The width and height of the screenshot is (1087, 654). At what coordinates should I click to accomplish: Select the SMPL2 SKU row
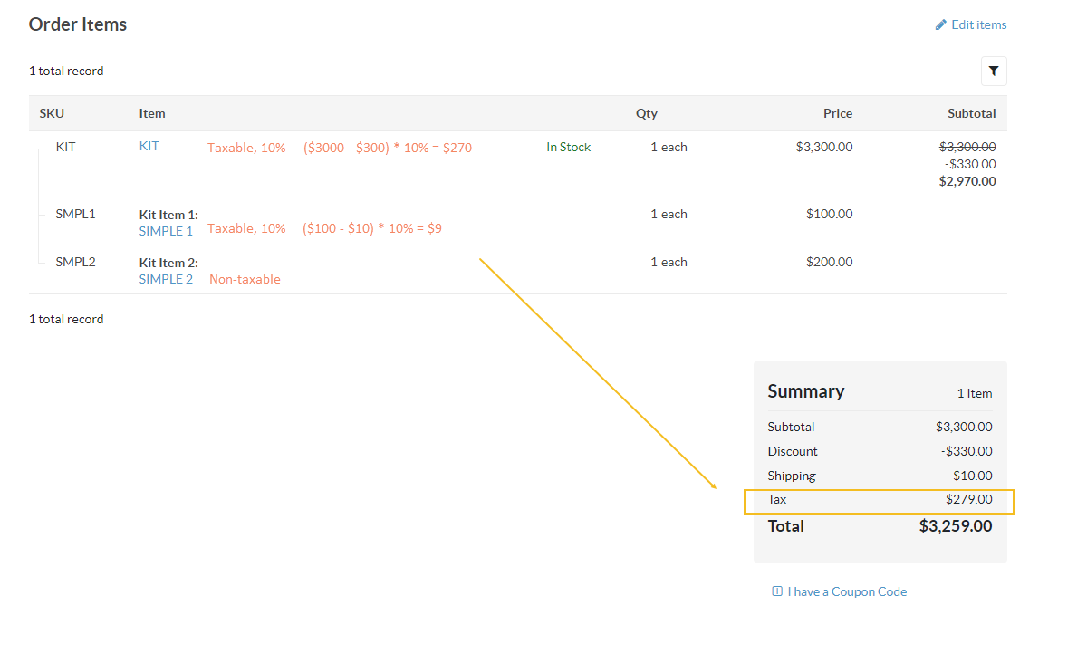coord(75,263)
